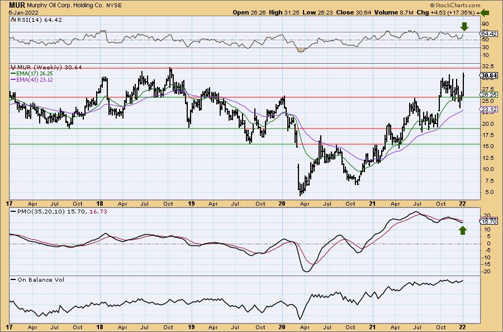Click the 32.5 price axis label

(x=487, y=66)
